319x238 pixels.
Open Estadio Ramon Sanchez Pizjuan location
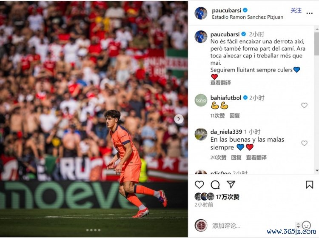point(248,17)
